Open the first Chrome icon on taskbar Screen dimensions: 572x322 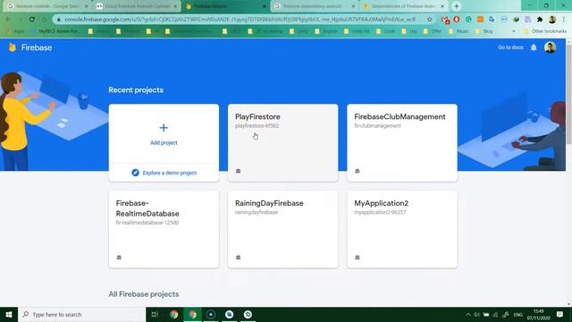pos(174,314)
